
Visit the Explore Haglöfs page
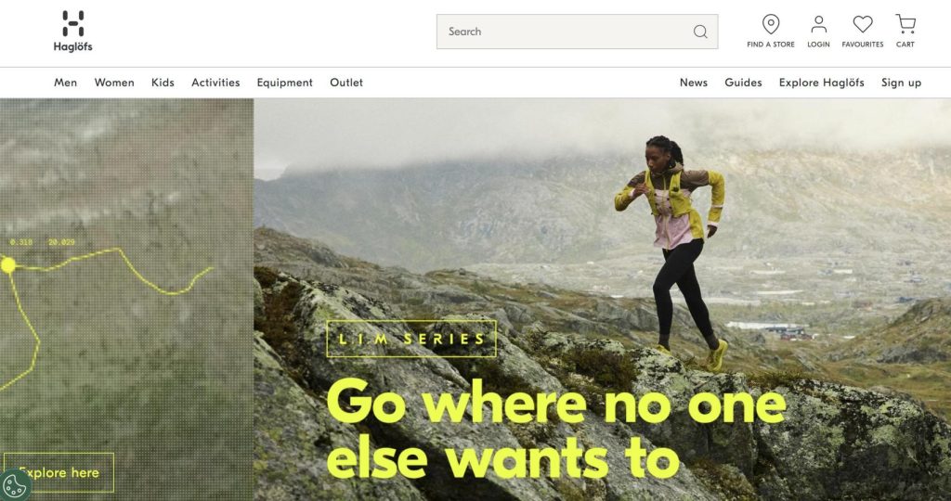[821, 83]
